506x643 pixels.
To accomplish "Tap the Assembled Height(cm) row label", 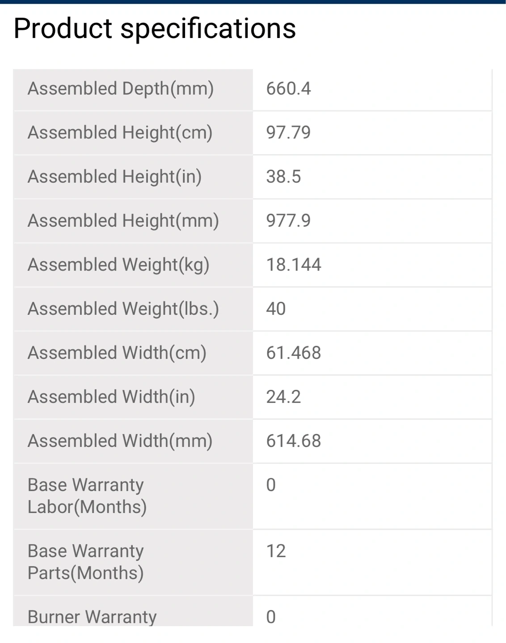I will 120,133.
